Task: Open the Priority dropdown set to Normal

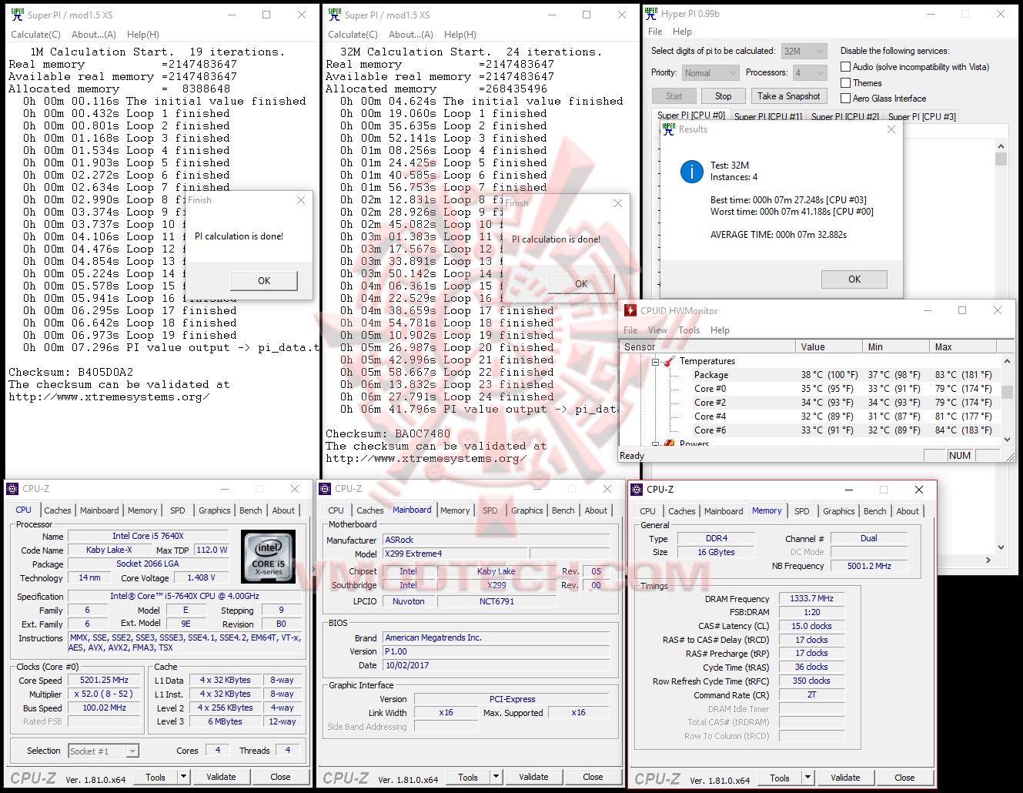Action: pos(710,72)
